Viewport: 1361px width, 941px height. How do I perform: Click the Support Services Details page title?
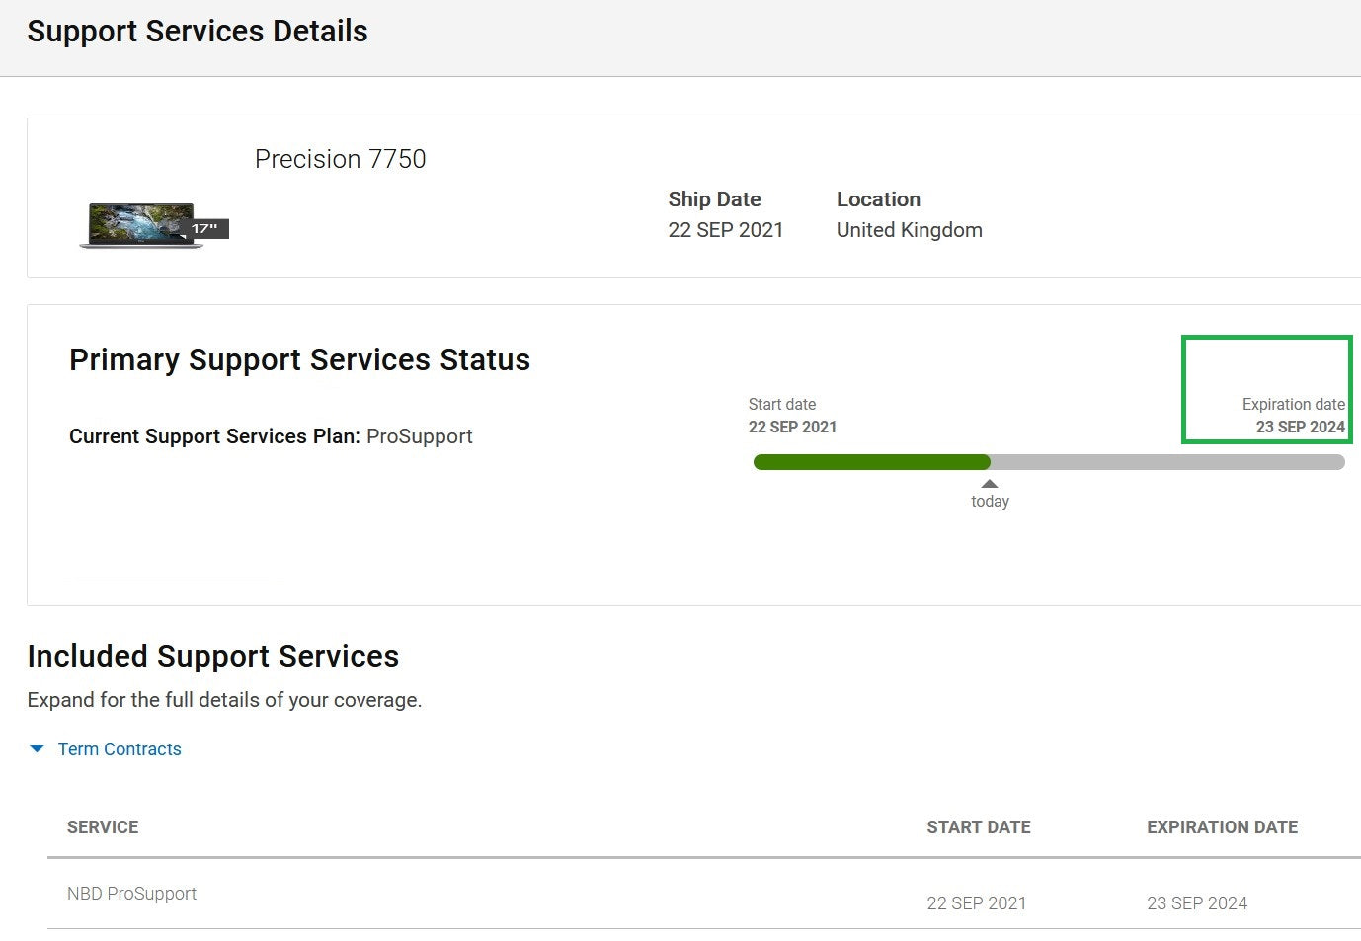pos(197,32)
